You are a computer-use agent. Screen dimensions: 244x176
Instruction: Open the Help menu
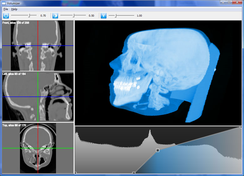point(14,9)
